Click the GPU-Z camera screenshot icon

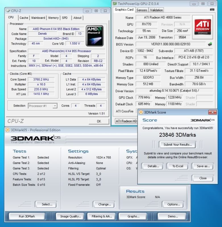(x=212, y=10)
